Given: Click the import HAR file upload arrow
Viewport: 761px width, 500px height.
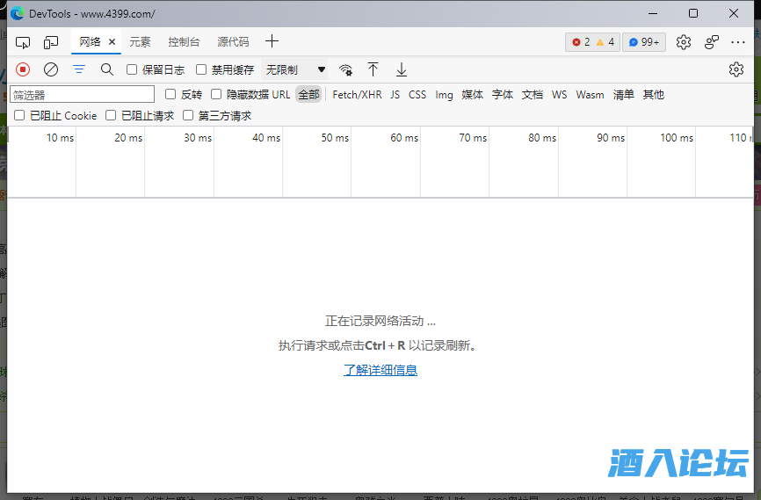Looking at the screenshot, I should tap(373, 69).
